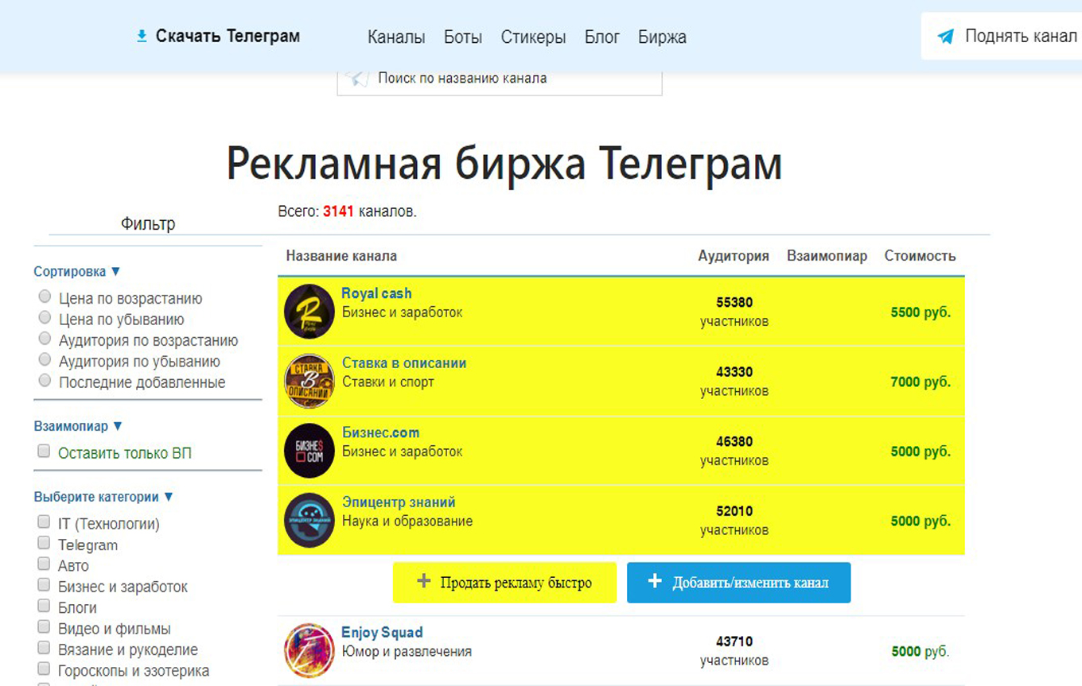
Task: Open the Ставка в описании channel logo
Action: click(x=309, y=381)
